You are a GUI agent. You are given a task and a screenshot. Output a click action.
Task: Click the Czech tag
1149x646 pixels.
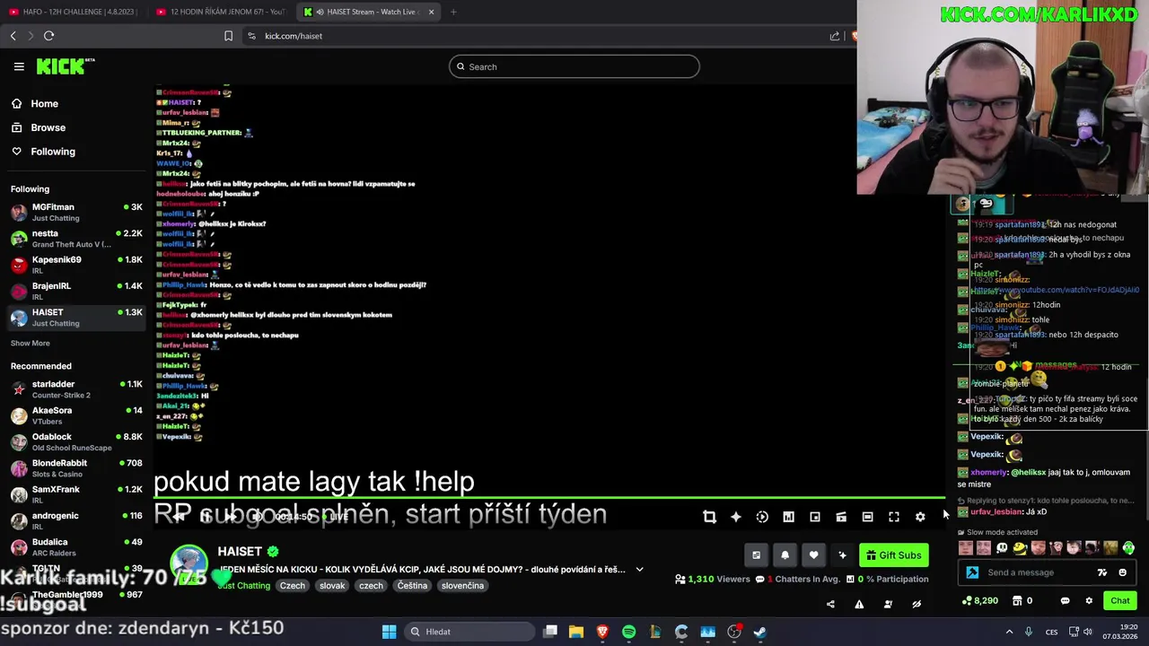(x=293, y=585)
